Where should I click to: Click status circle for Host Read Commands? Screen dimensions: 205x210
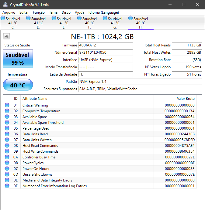point(7,145)
